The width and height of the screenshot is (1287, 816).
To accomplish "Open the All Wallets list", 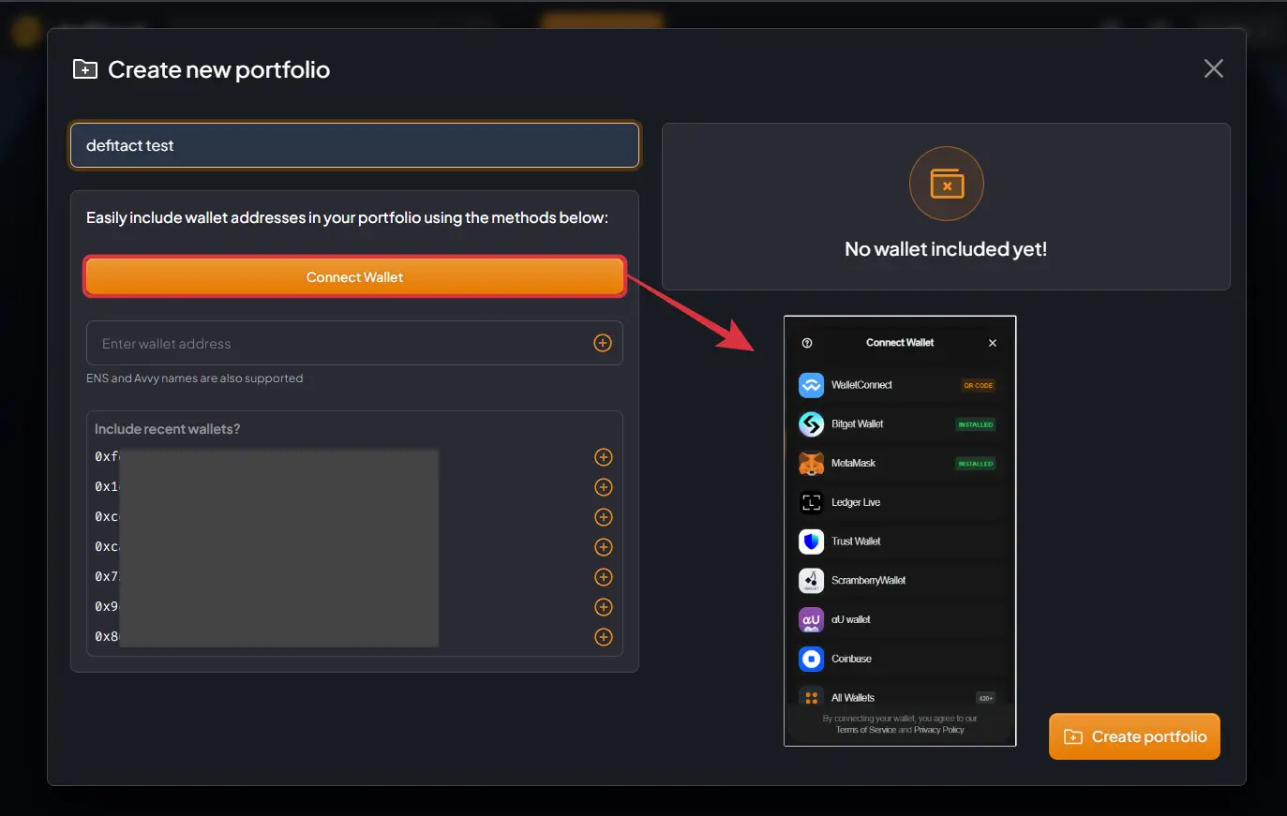I will (899, 697).
